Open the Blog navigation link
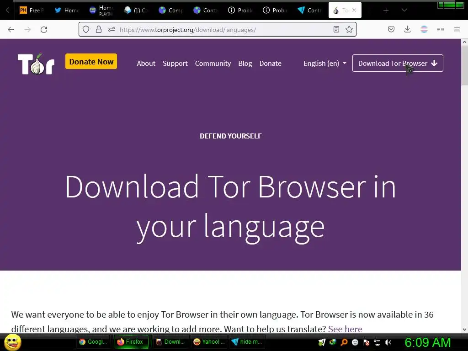The width and height of the screenshot is (468, 351). tap(245, 63)
